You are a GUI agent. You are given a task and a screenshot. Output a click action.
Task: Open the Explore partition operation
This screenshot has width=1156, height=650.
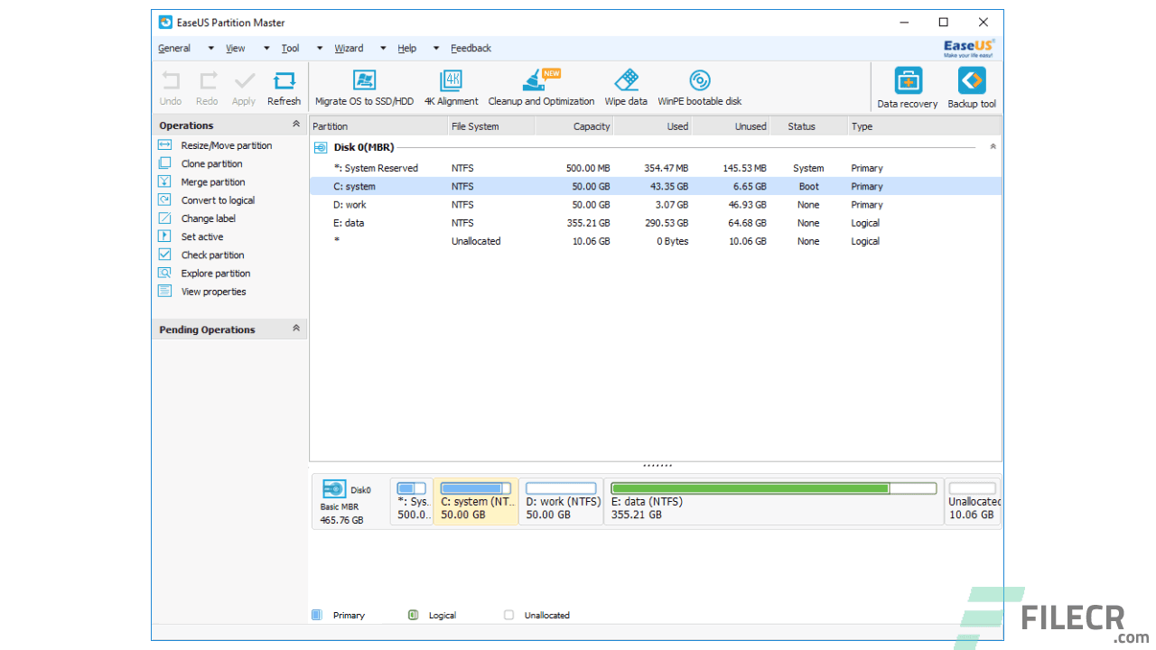point(214,273)
